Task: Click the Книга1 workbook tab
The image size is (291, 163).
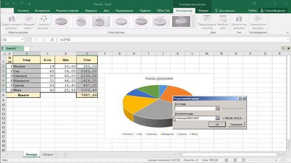Action: tap(12, 48)
